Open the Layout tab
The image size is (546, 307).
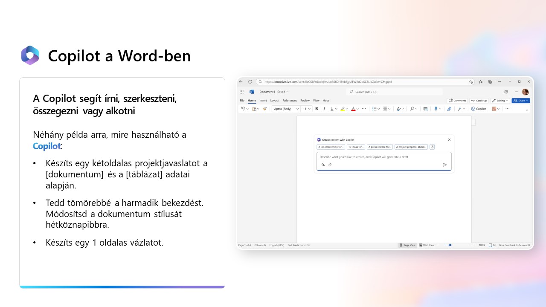point(275,101)
